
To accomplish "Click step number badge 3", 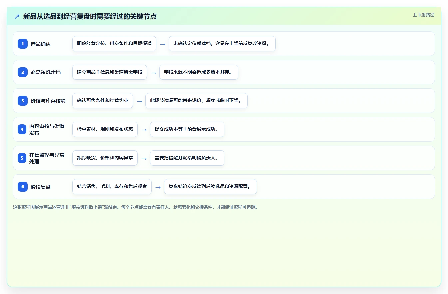I will pos(23,101).
